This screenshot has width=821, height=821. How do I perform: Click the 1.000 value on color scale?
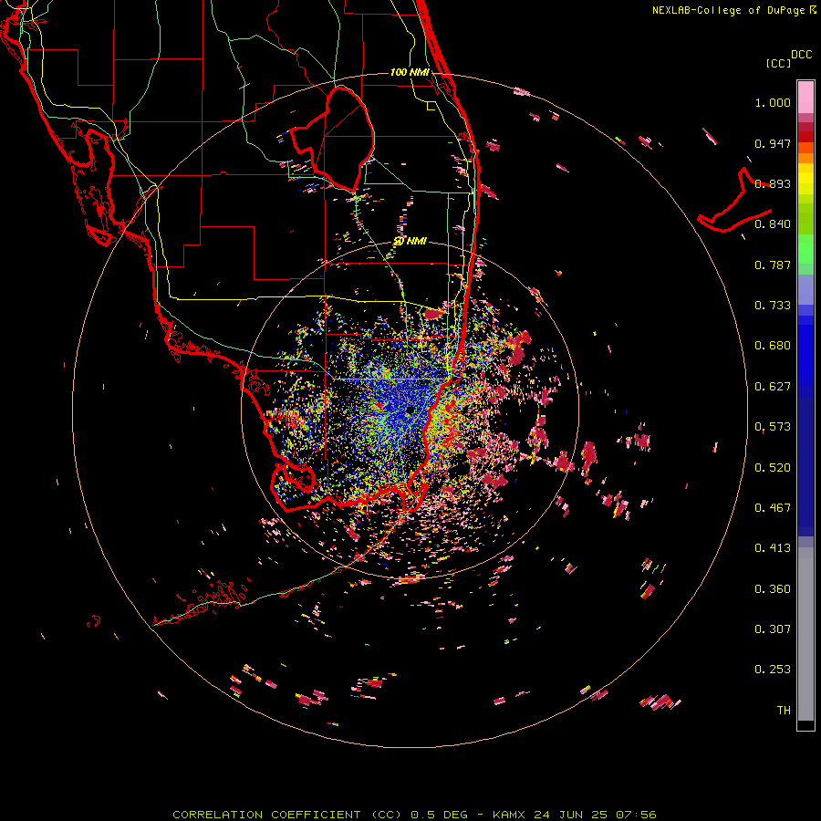773,102
